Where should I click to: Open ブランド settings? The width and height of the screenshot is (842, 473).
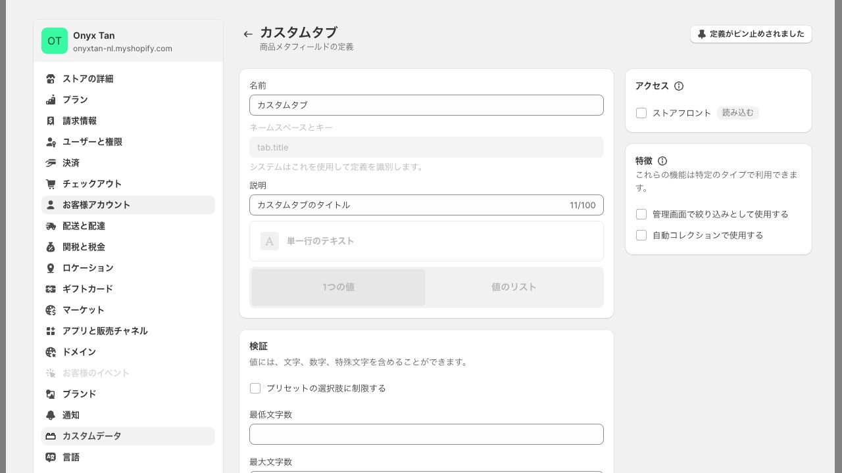click(128, 394)
